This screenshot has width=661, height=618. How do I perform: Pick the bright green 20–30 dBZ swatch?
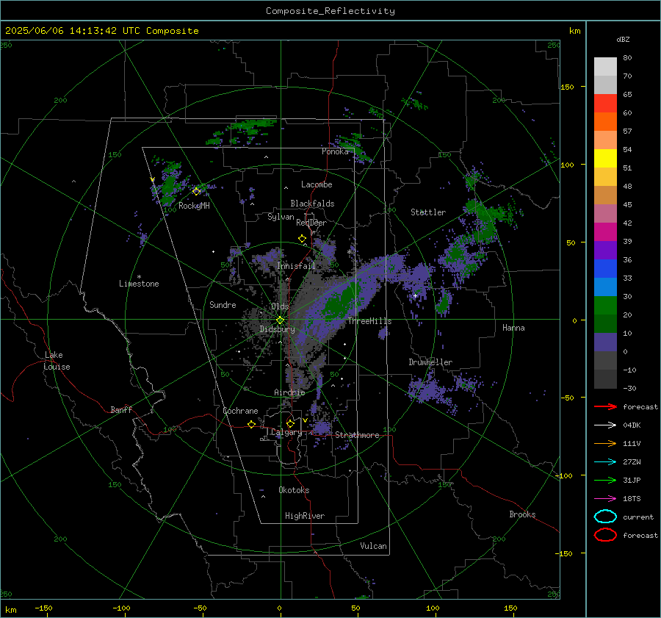(x=605, y=306)
